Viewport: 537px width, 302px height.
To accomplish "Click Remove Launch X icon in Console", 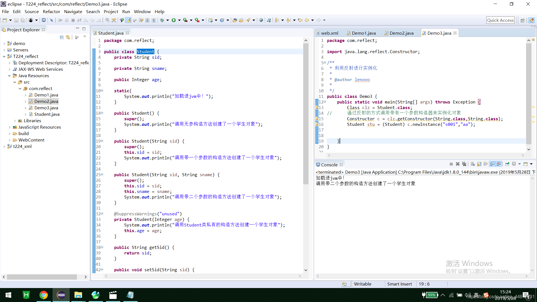I will pos(458,164).
